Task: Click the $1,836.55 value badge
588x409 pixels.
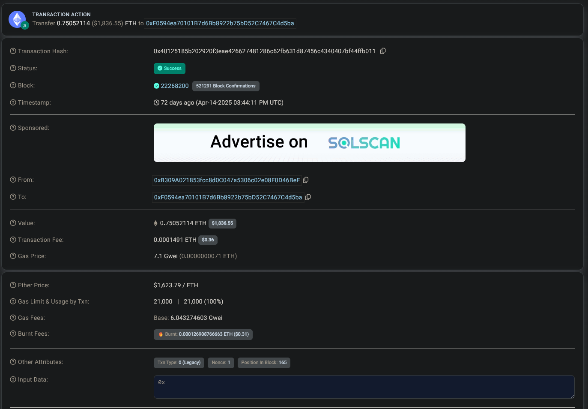Action: click(222, 223)
